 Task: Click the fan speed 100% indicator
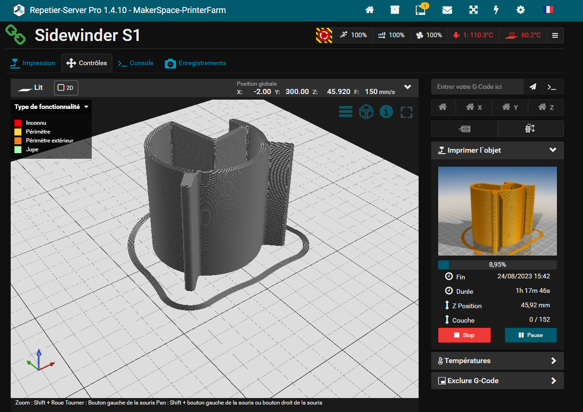[x=428, y=35]
